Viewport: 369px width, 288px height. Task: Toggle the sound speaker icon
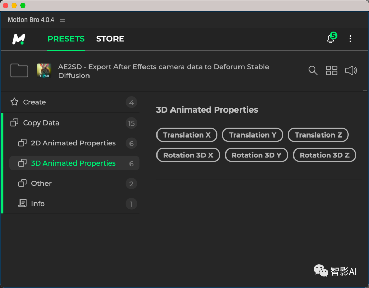tap(351, 70)
